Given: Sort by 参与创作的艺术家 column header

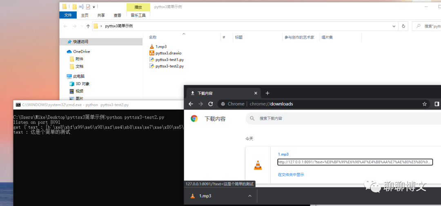Looking at the screenshot, I should pos(299,37).
